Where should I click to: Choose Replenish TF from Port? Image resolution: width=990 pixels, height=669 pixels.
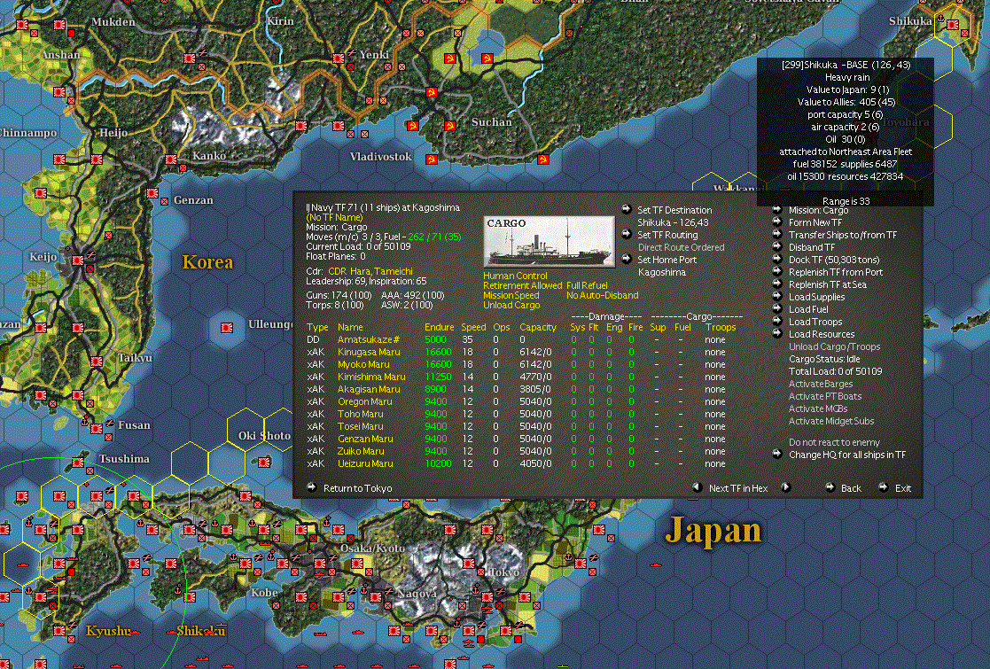[835, 272]
